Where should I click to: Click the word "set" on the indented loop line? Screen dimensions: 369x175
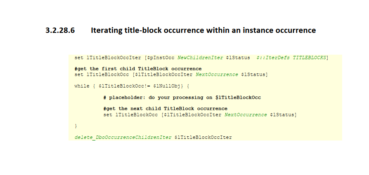point(108,115)
